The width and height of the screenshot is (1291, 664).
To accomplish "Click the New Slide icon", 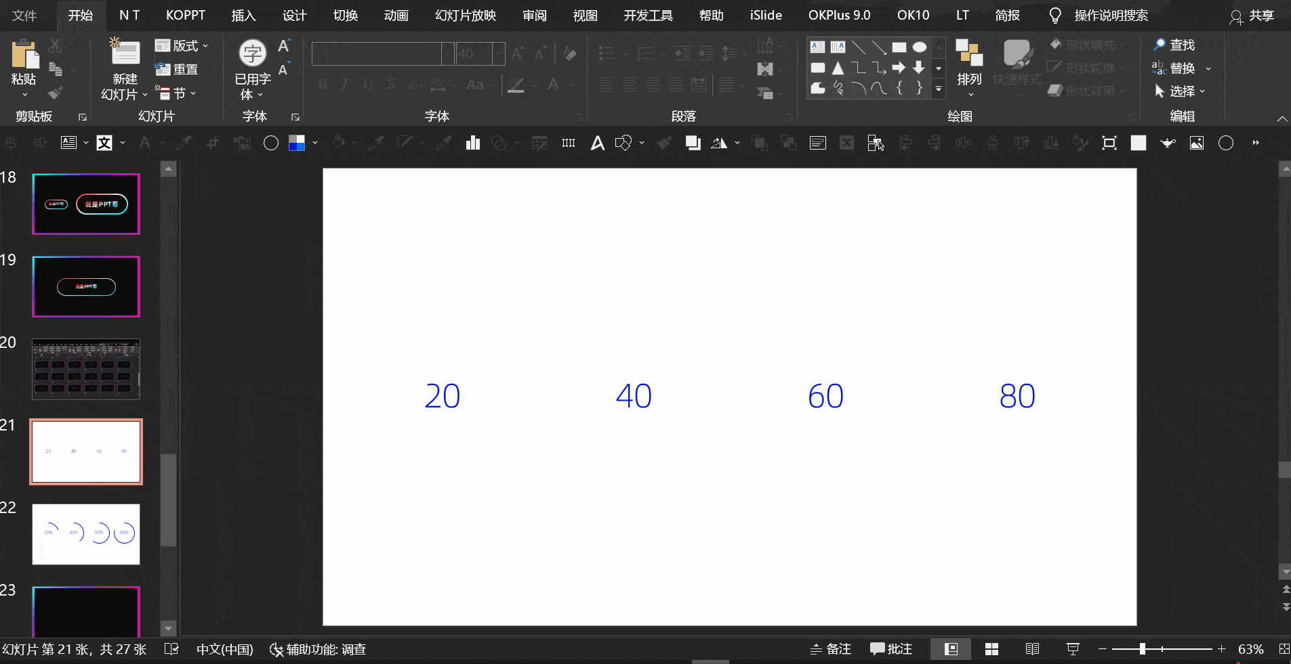I will pos(125,53).
